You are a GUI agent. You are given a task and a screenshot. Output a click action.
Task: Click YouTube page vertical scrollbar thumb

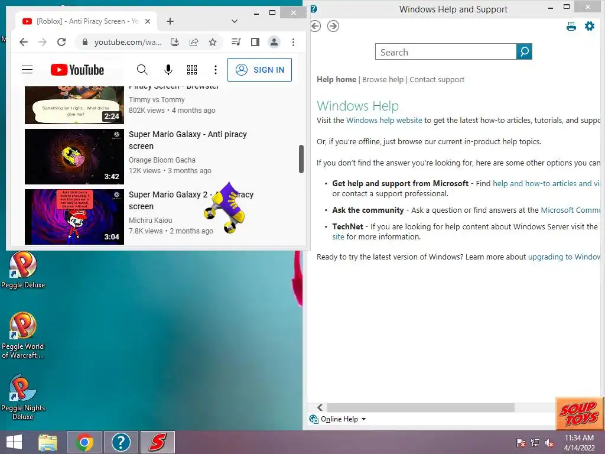coord(301,159)
